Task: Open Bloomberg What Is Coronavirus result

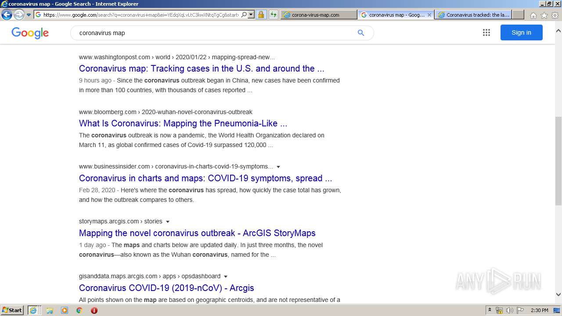Action: pos(183,123)
